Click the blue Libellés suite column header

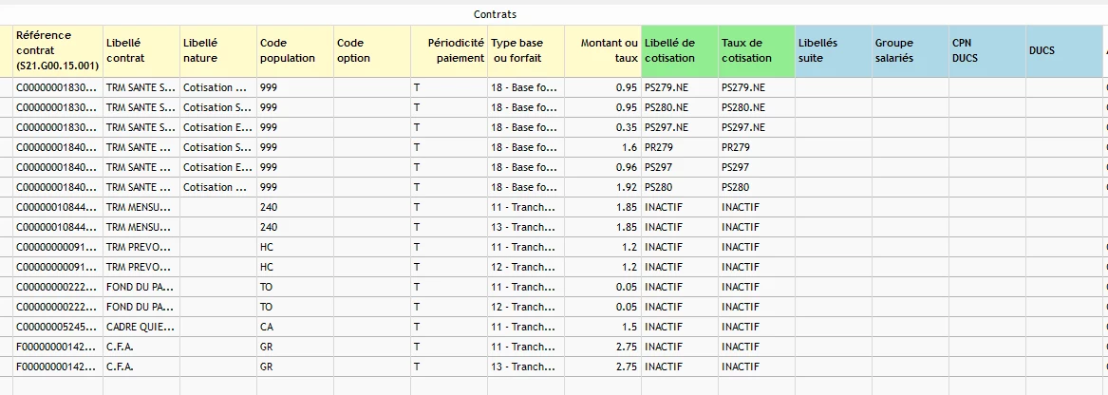833,50
